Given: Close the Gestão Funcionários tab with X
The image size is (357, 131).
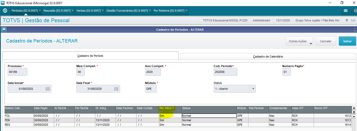Looking at the screenshot, I should 150,11.
